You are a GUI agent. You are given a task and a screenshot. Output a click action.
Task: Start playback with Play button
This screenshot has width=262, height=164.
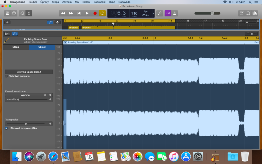coord(87,13)
